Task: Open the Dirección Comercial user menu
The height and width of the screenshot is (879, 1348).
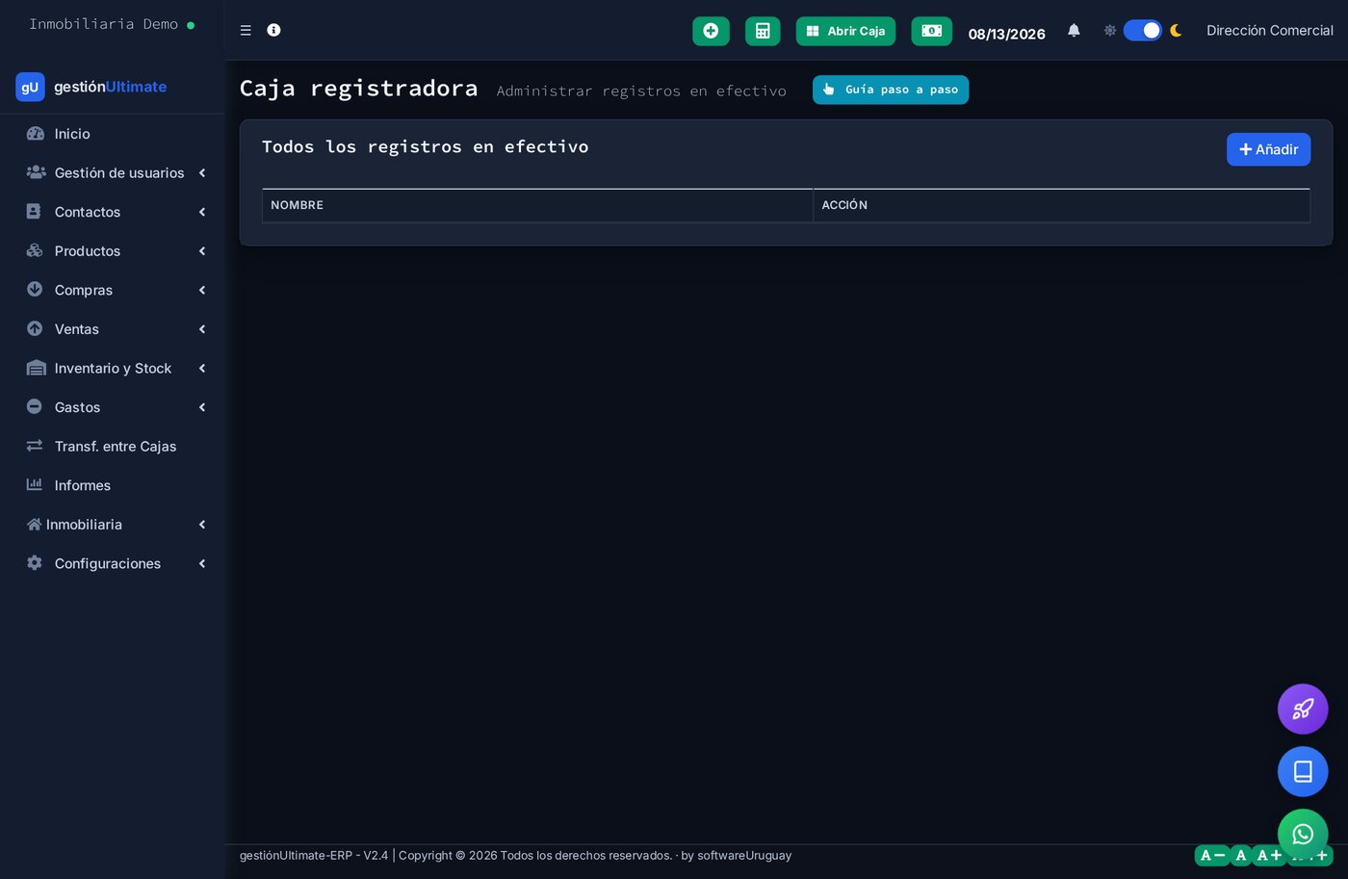Action: 1269,31
